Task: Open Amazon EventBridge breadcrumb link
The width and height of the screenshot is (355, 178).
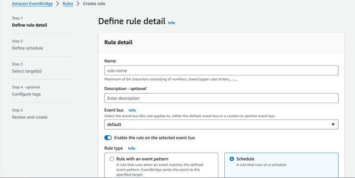Action: point(32,3)
